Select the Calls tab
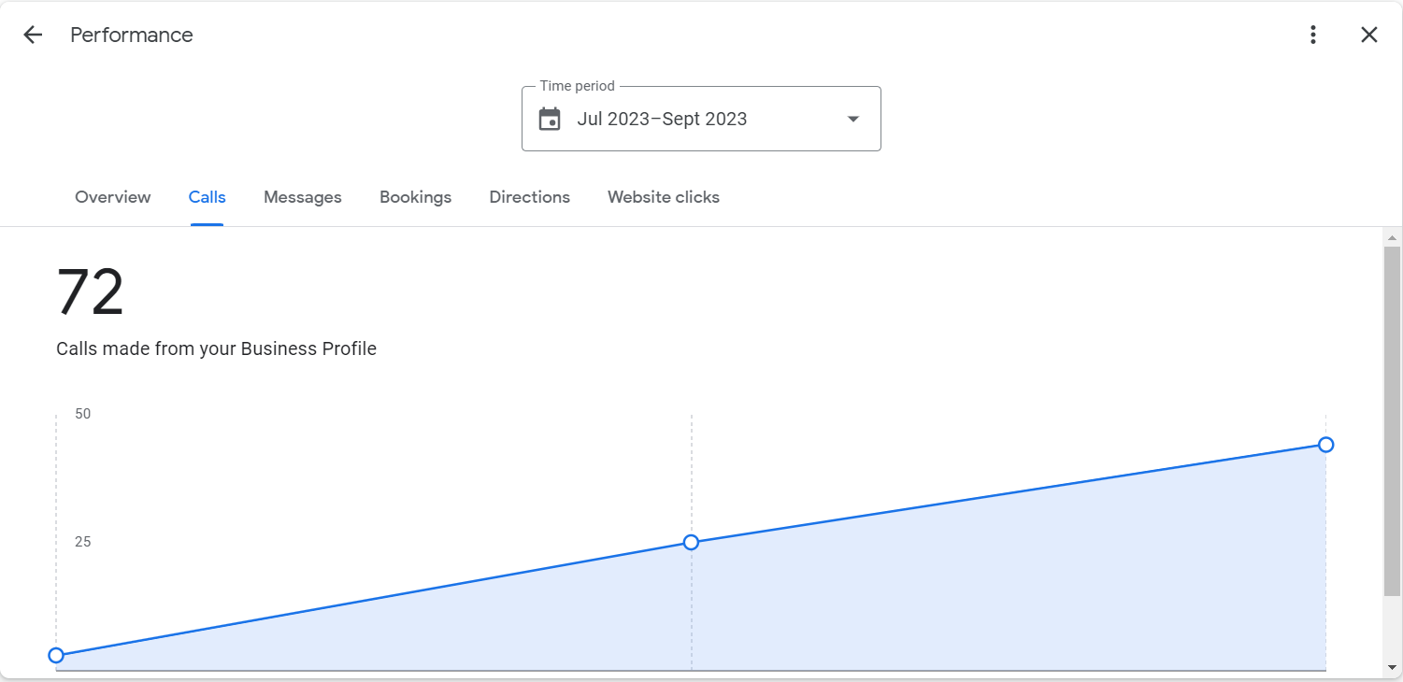1403x682 pixels. pyautogui.click(x=207, y=197)
